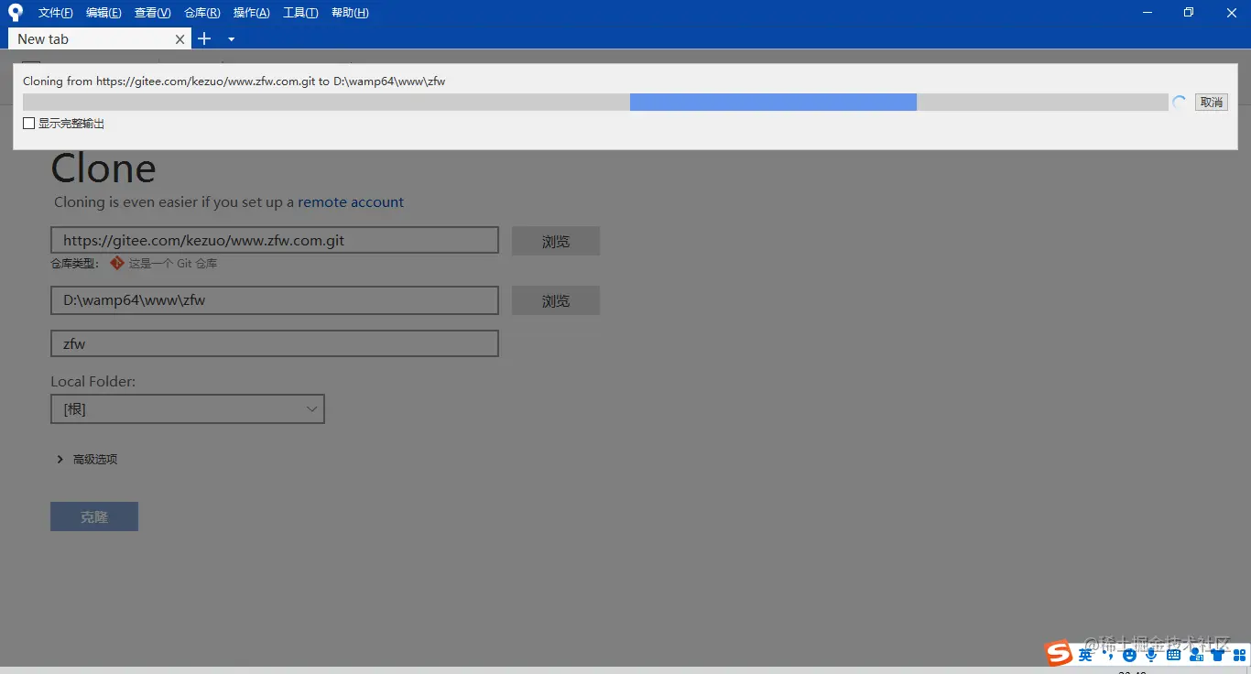Image resolution: width=1251 pixels, height=674 pixels.
Task: Click the Git repository type icon
Action: (117, 263)
